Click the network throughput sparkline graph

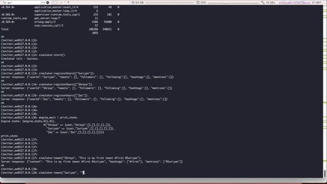[294, 3]
